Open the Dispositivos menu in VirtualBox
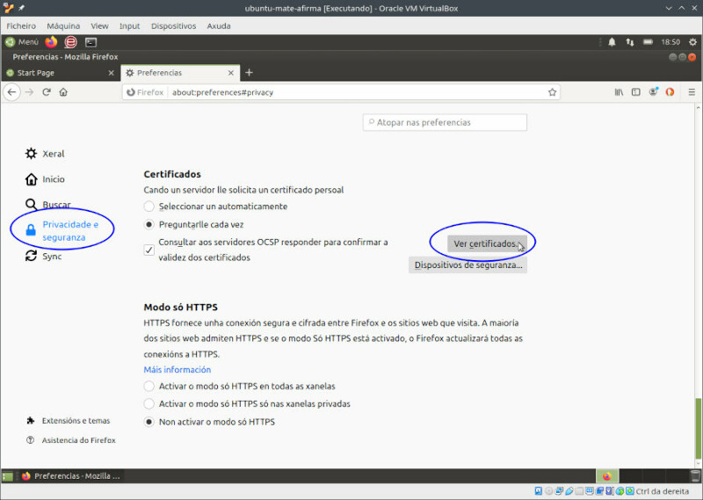703x500 pixels. pyautogui.click(x=173, y=26)
